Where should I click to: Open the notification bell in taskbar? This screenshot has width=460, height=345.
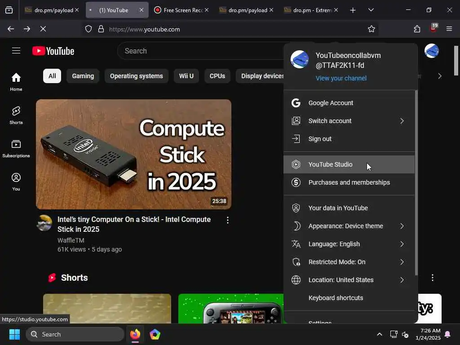pyautogui.click(x=448, y=334)
